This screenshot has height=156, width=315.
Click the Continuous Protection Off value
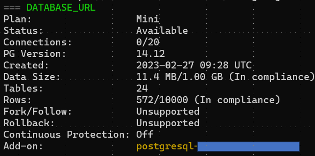[x=145, y=134]
